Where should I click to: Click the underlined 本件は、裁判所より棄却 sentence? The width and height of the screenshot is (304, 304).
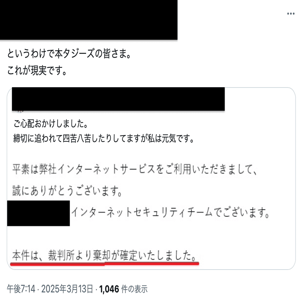pyautogui.click(x=104, y=256)
